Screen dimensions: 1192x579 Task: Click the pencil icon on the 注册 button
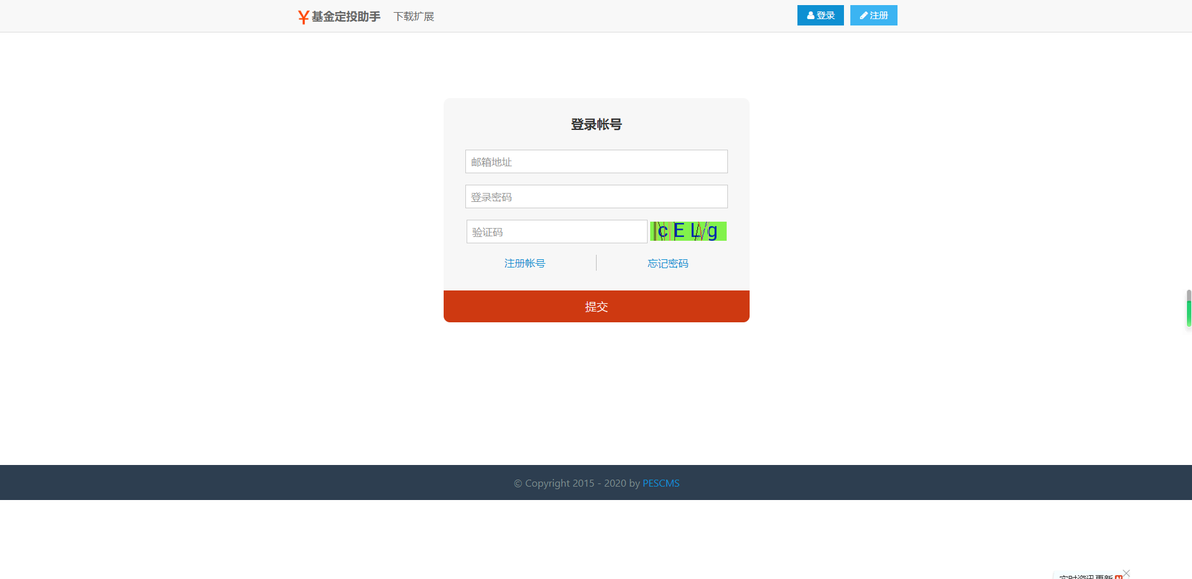864,15
